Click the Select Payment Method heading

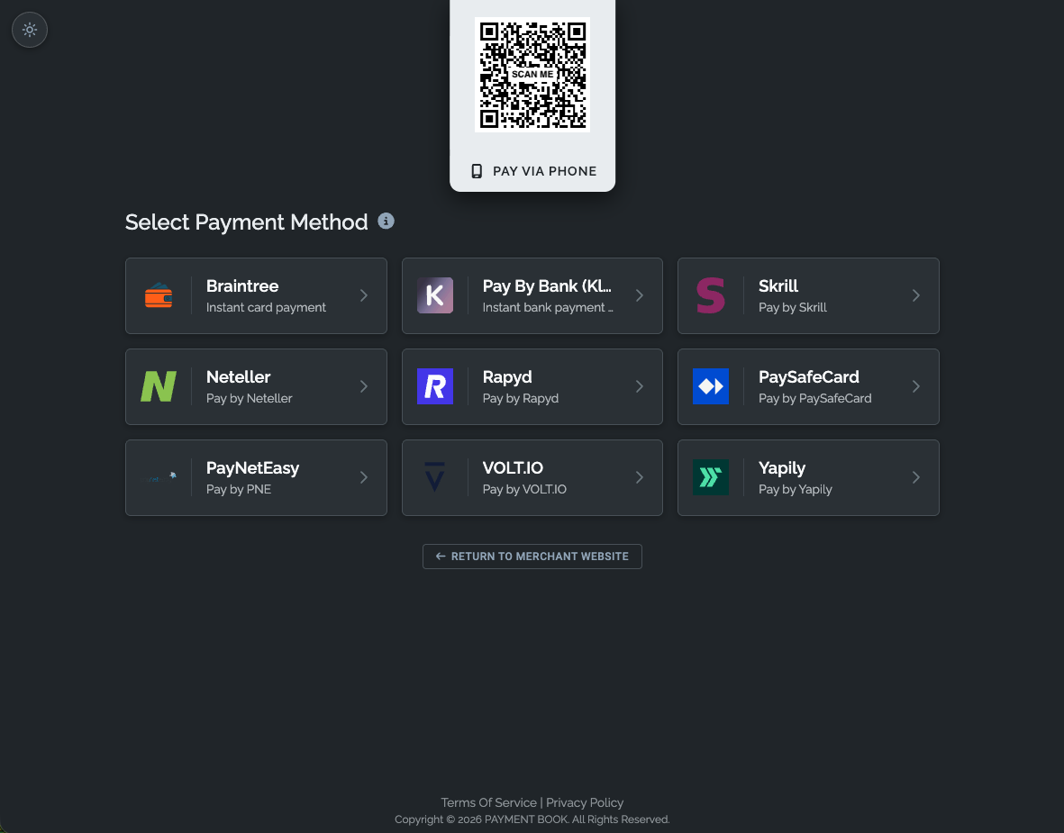click(246, 222)
